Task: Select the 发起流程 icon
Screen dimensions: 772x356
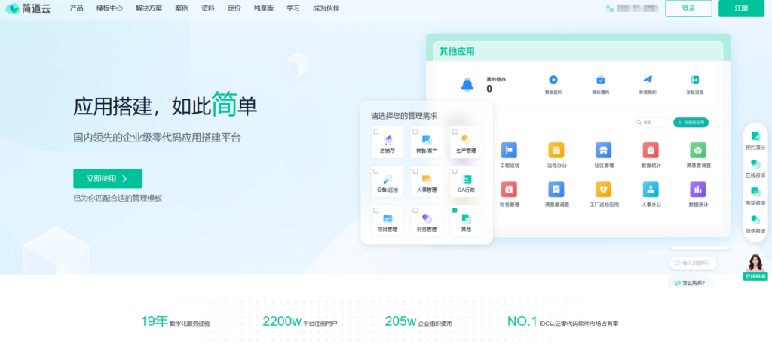Action: (x=694, y=80)
